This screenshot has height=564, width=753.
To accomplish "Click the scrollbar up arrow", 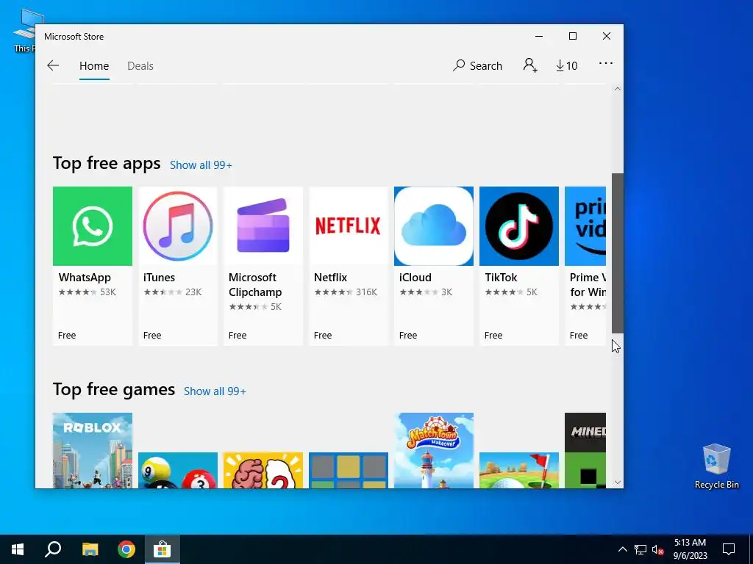I will point(618,89).
